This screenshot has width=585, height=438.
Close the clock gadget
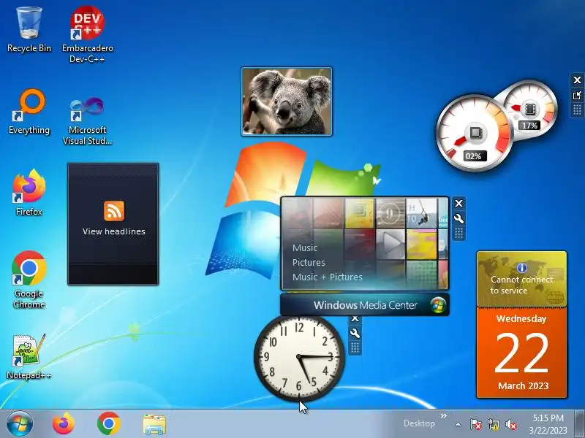(x=355, y=318)
